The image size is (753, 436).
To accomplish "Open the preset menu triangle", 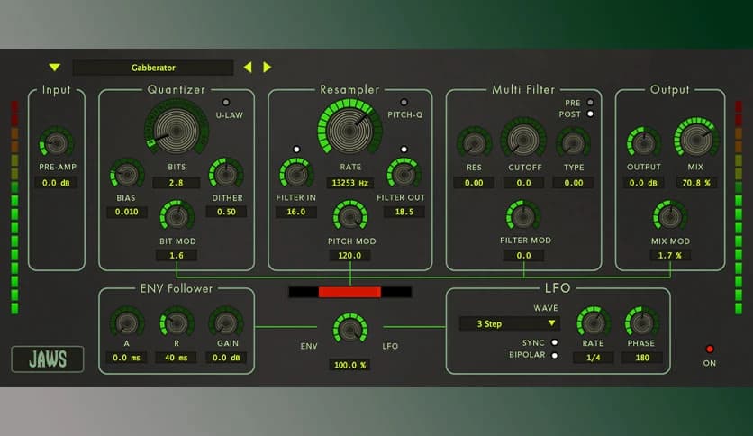I will pyautogui.click(x=55, y=68).
